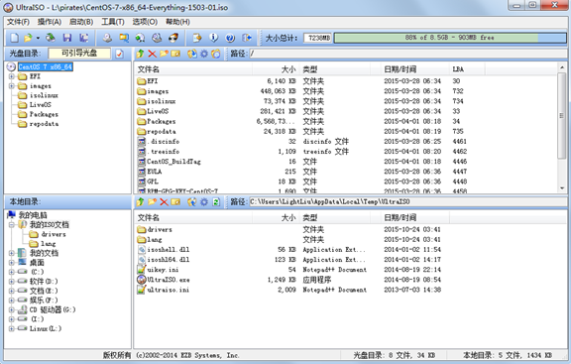Image resolution: width=571 pixels, height=364 pixels.
Task: Click rename icon in the ISO pane toolbar
Action: [x=175, y=54]
